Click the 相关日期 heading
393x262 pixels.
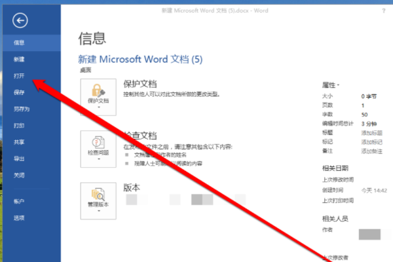pyautogui.click(x=335, y=168)
